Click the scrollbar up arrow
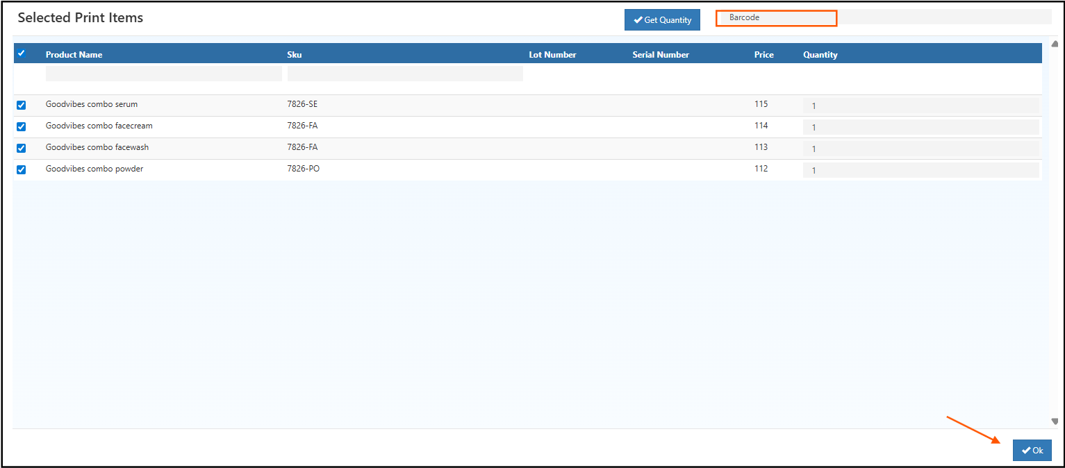The height and width of the screenshot is (468, 1065). coord(1055,44)
